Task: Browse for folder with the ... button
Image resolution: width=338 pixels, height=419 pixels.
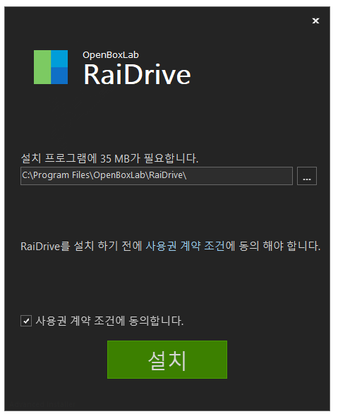Action: click(x=307, y=176)
